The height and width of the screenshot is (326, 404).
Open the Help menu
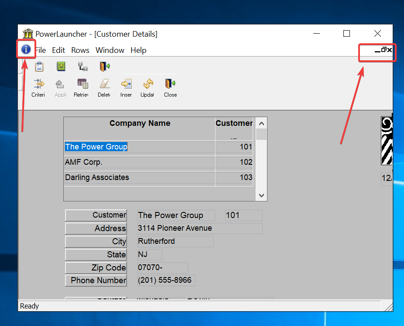coord(138,50)
